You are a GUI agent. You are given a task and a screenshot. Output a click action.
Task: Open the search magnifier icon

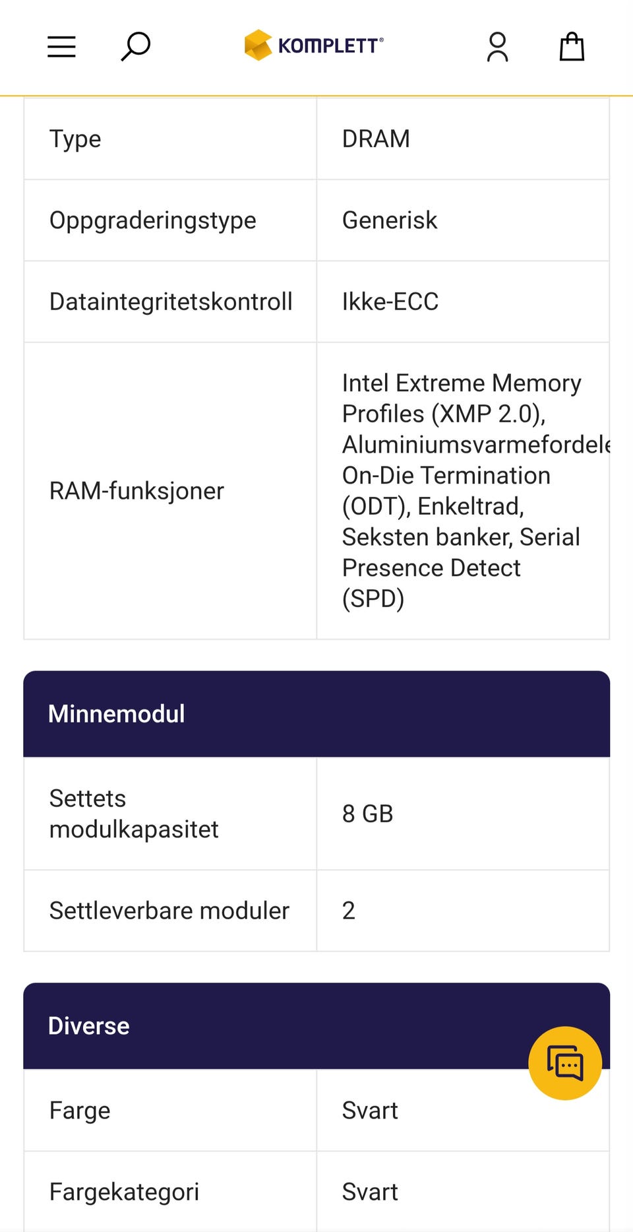pos(136,47)
